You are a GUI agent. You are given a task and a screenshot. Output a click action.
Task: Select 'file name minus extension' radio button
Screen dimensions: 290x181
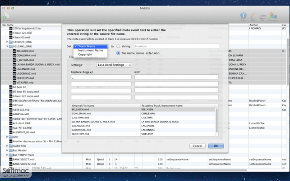pyautogui.click(x=118, y=53)
